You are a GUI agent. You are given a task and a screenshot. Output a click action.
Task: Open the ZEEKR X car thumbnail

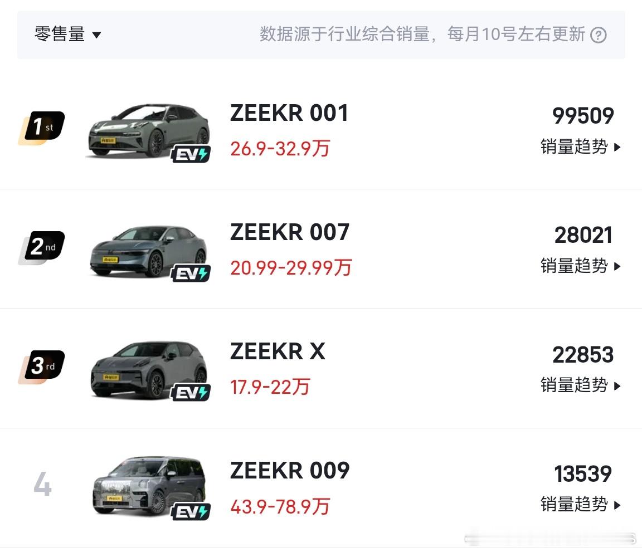click(x=149, y=370)
